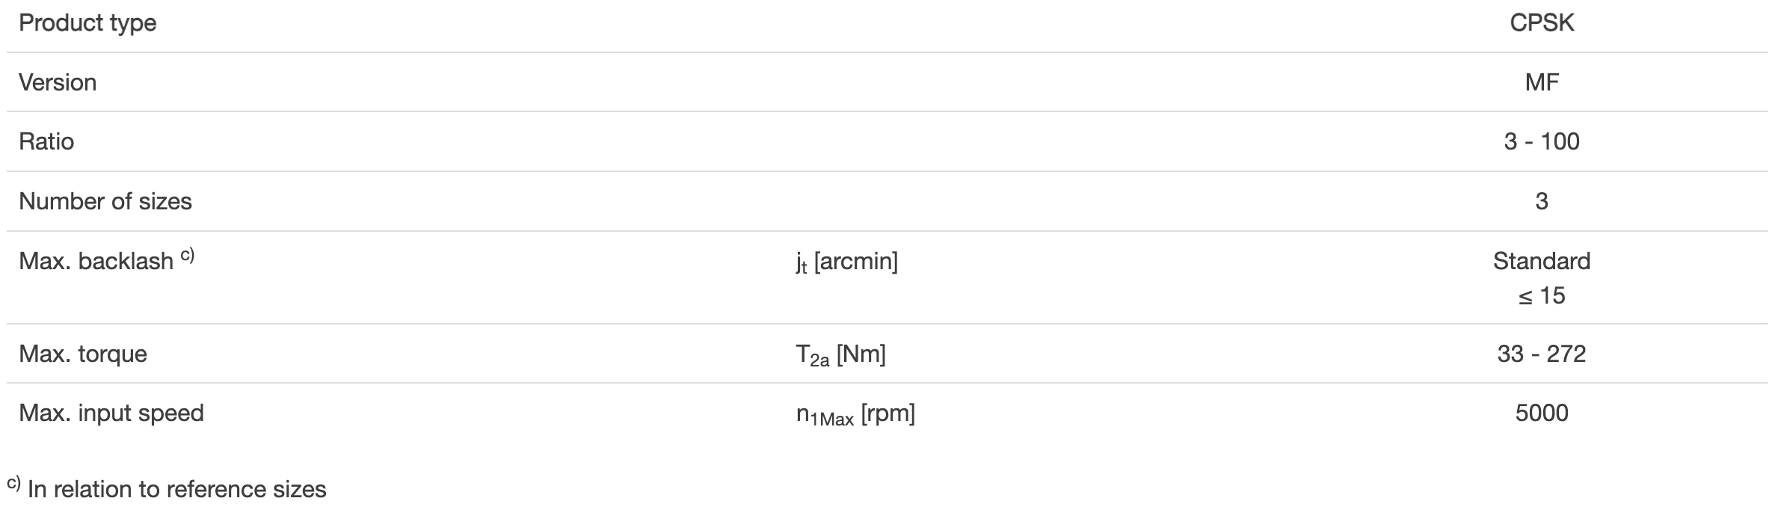The width and height of the screenshot is (1775, 507).
Task: Select the CPSK product type value
Action: pos(1542,23)
